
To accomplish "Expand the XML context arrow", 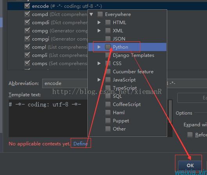I will click(x=99, y=30).
